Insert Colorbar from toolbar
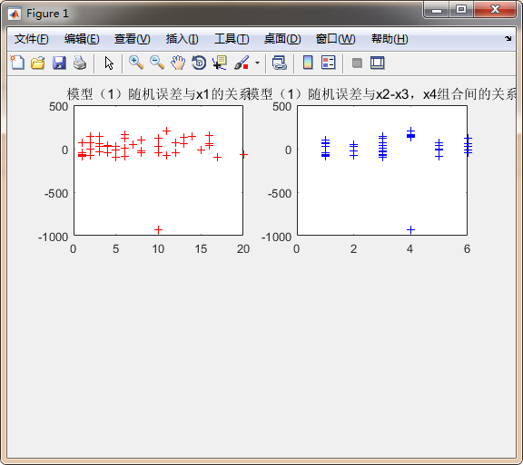 click(x=308, y=63)
